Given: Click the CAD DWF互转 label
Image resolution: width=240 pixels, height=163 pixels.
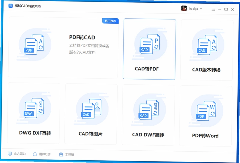Looking at the screenshot, I should (148, 135).
